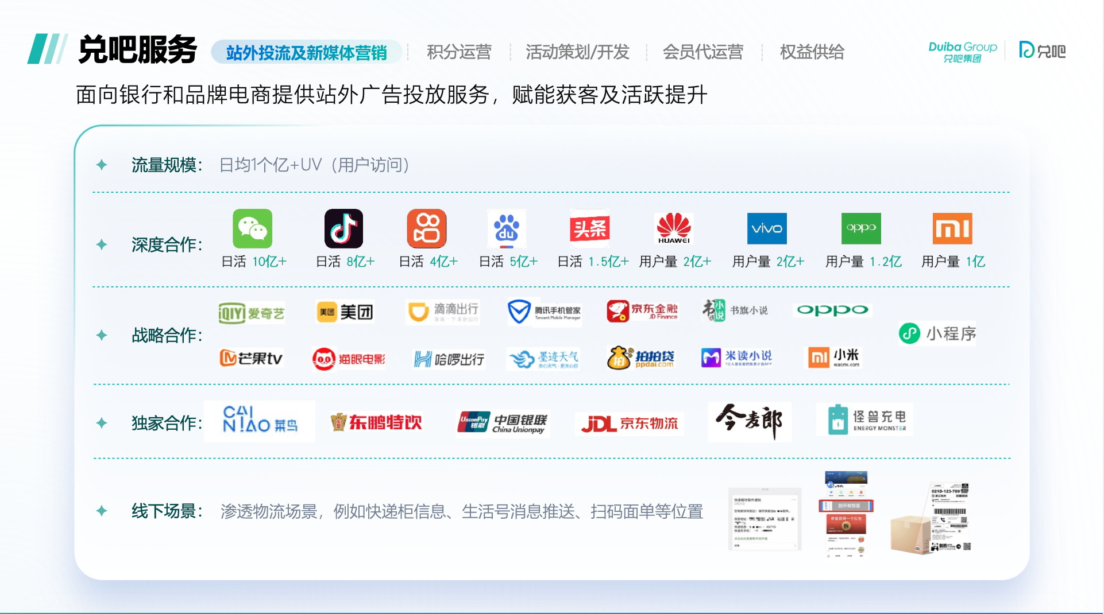Click the 用户量 1.2亿 text
The image size is (1104, 614).
point(863,262)
